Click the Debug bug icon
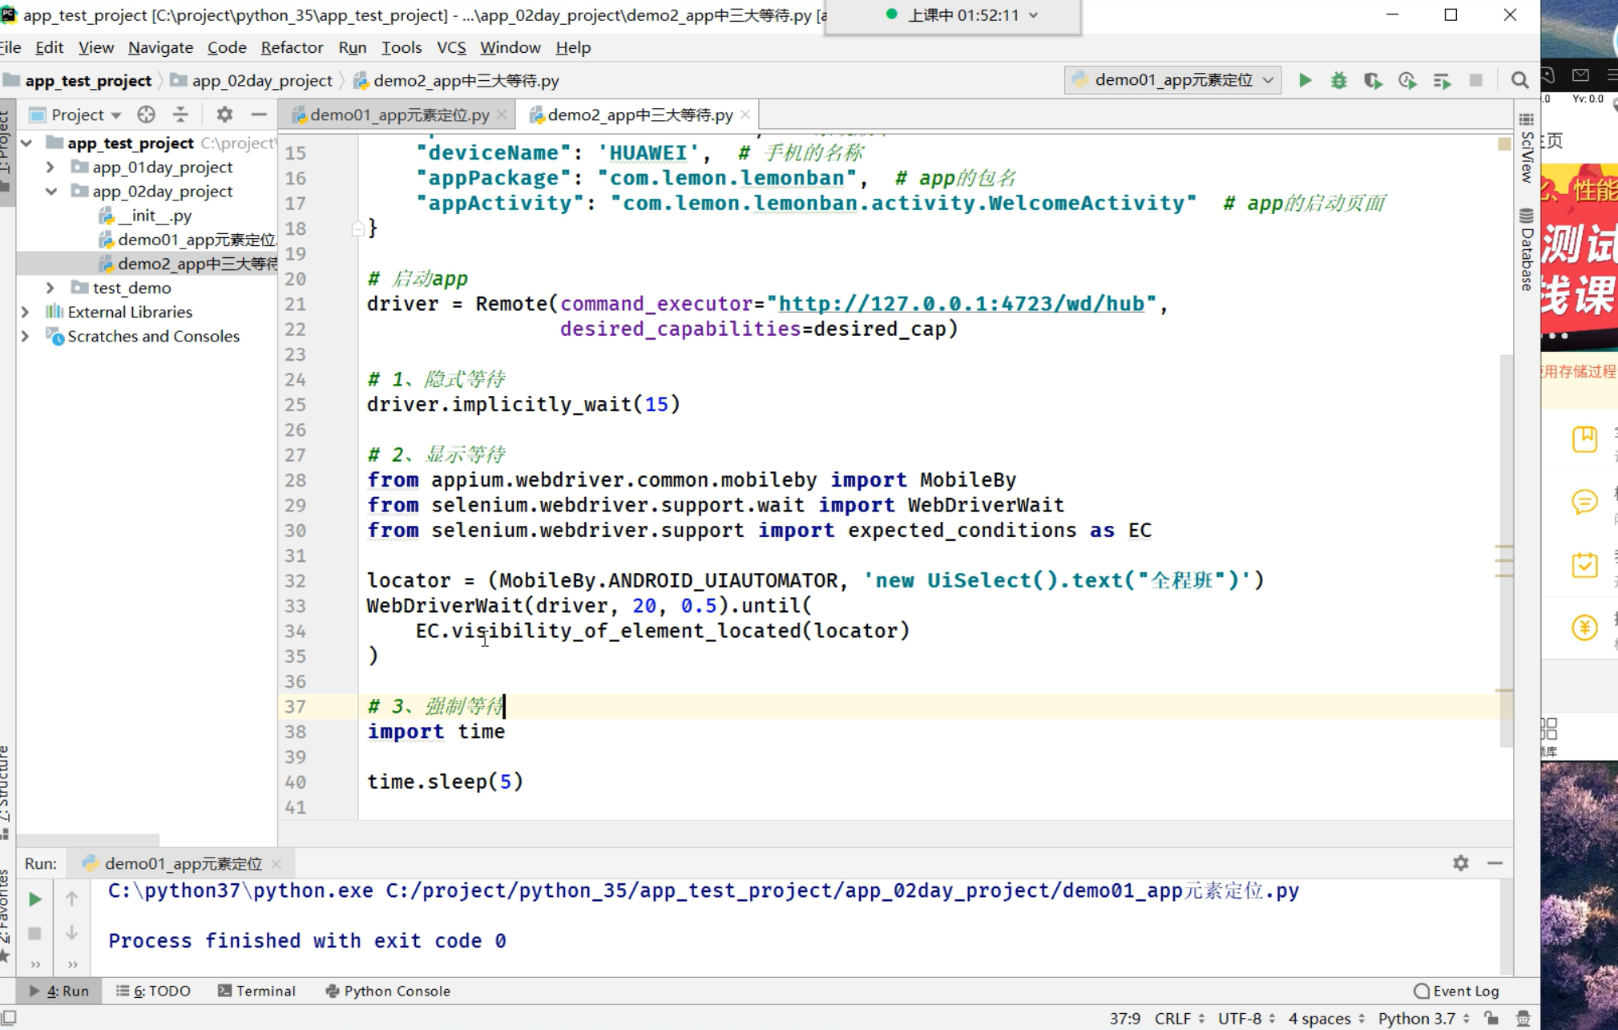This screenshot has height=1030, width=1618. 1338,80
